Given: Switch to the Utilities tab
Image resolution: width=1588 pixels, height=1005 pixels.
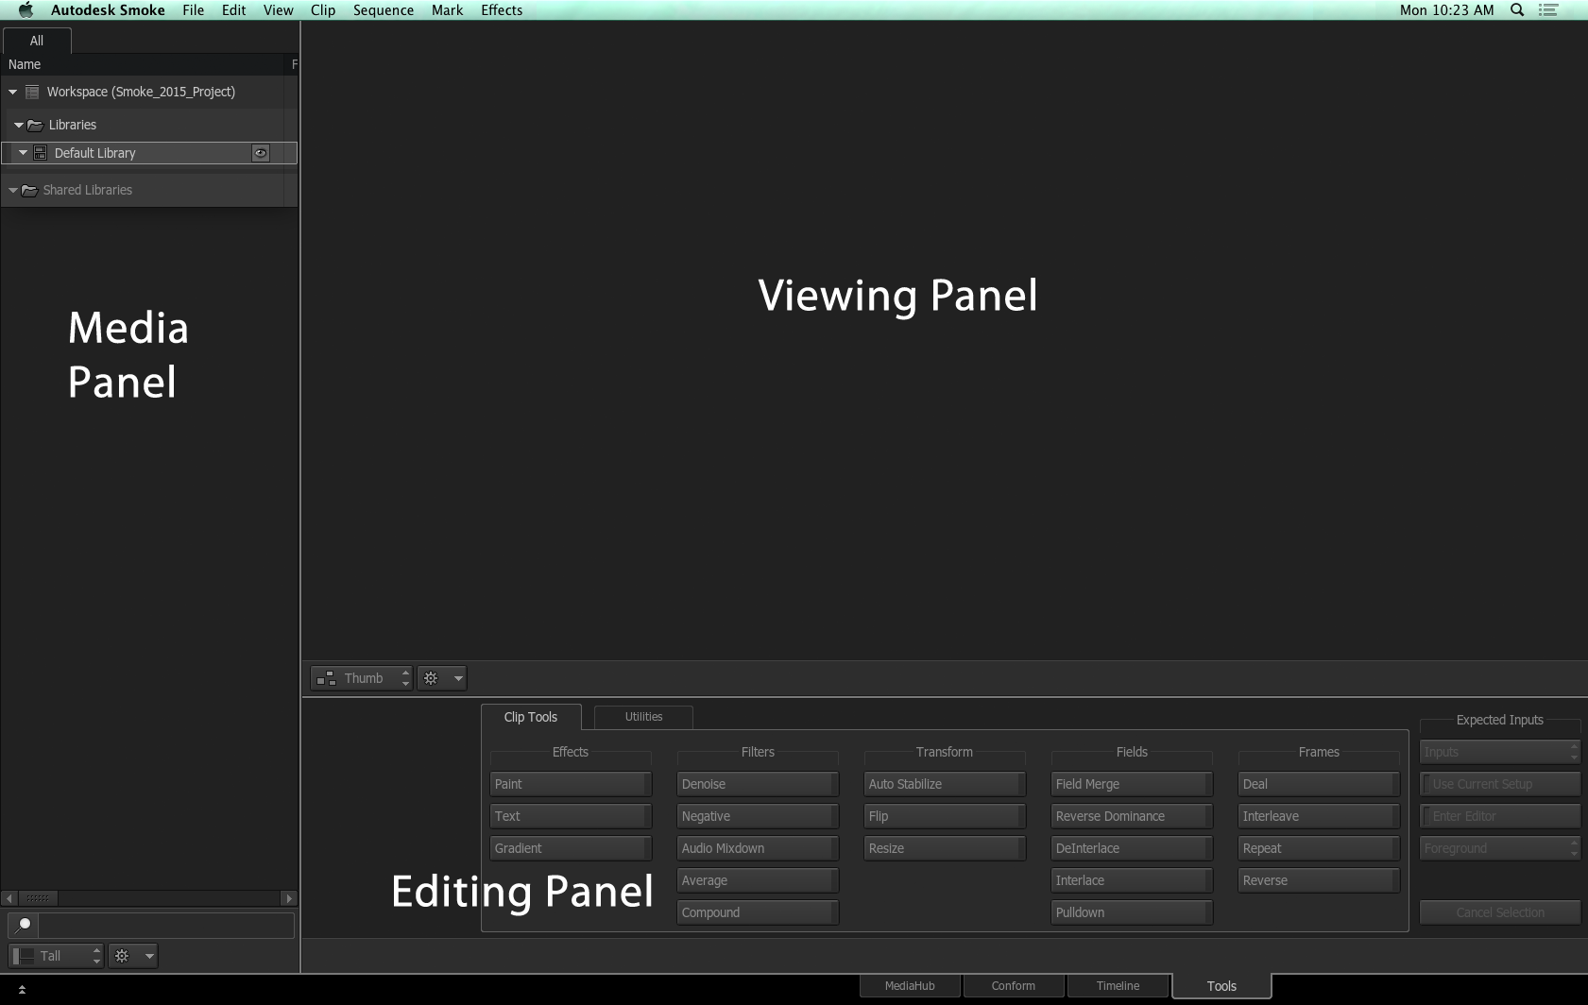Looking at the screenshot, I should click(x=644, y=717).
